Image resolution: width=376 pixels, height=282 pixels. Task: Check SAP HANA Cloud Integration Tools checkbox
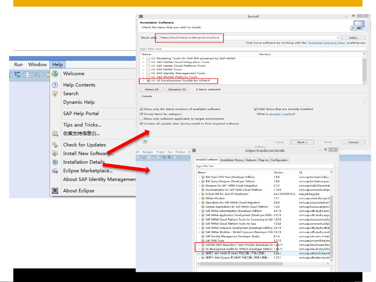click(x=148, y=62)
